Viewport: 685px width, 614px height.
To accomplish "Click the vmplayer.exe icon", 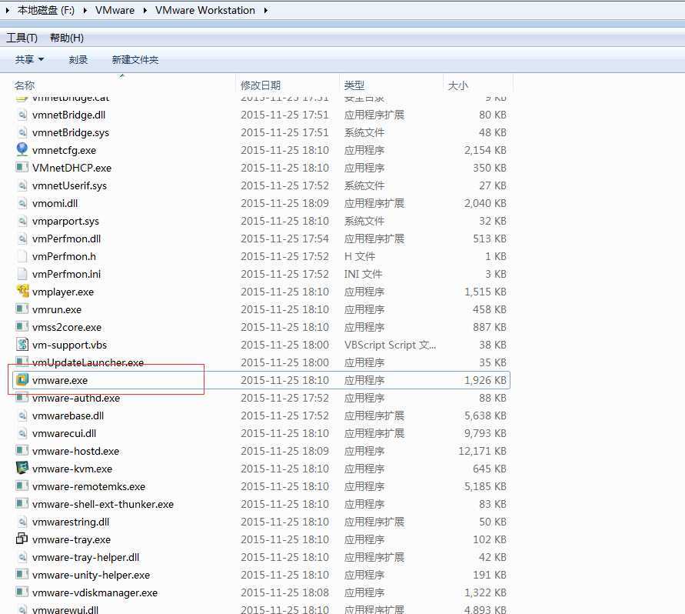I will click(x=22, y=292).
